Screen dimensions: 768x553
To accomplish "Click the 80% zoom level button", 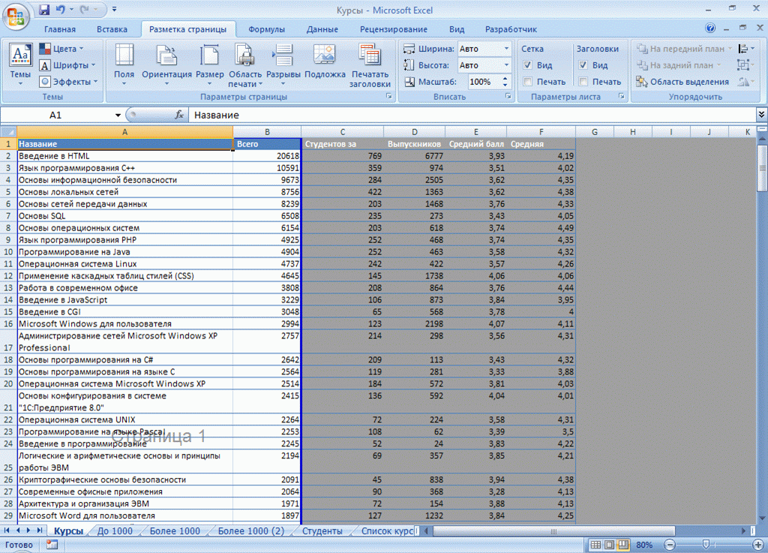I will coord(644,545).
